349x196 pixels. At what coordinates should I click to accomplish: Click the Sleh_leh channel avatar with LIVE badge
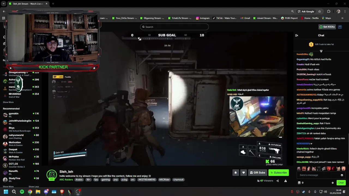pos(52,175)
